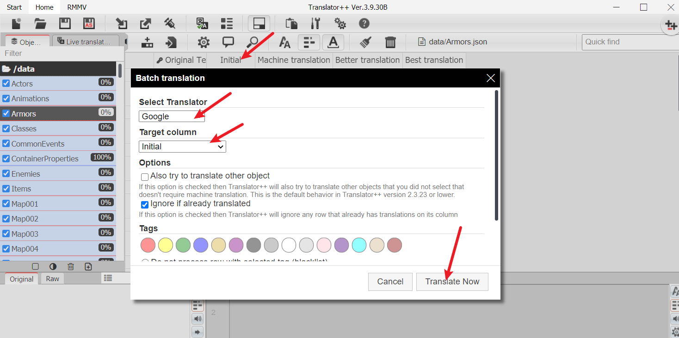The image size is (679, 338).
Task: Uncheck the Animations file checkbox
Action: pyautogui.click(x=6, y=98)
